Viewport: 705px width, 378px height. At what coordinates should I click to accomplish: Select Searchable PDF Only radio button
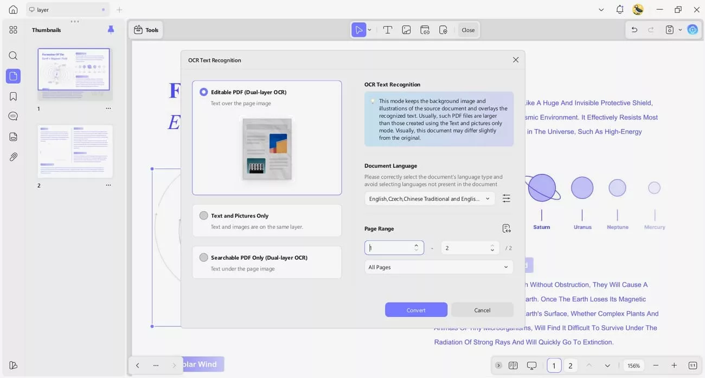[x=204, y=258]
